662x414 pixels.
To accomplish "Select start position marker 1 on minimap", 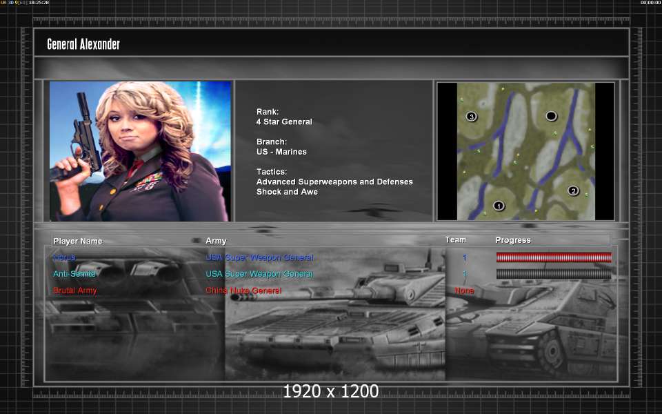I will [x=499, y=206].
